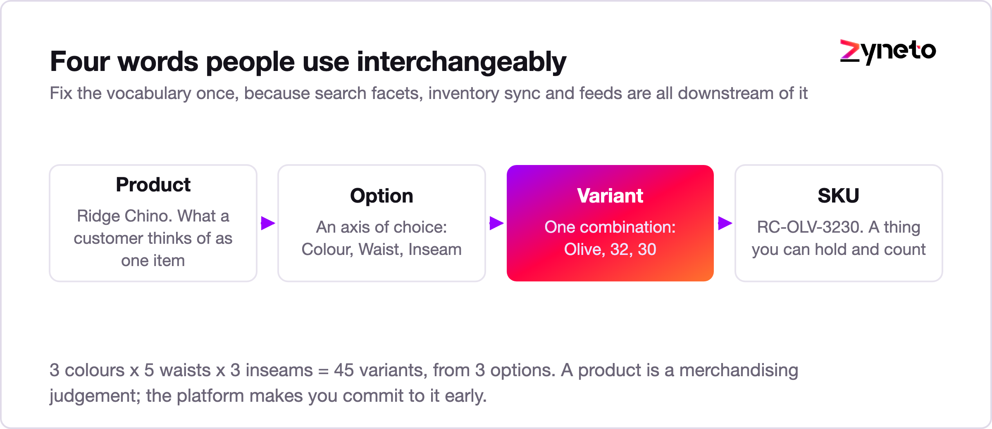Click the Option heading
This screenshot has width=992, height=429.
[382, 196]
